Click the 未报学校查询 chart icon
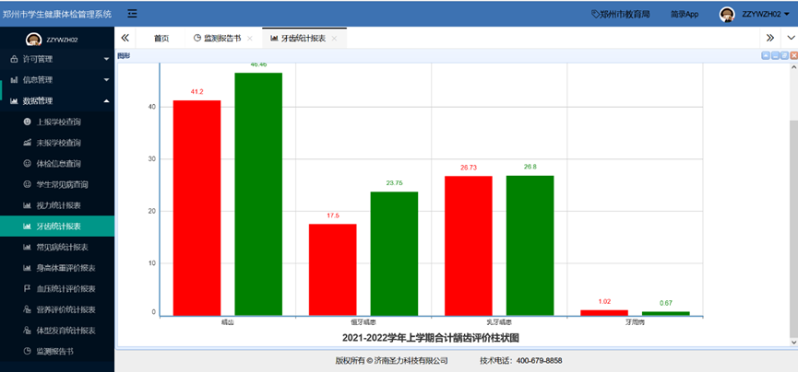This screenshot has width=798, height=372. point(27,143)
